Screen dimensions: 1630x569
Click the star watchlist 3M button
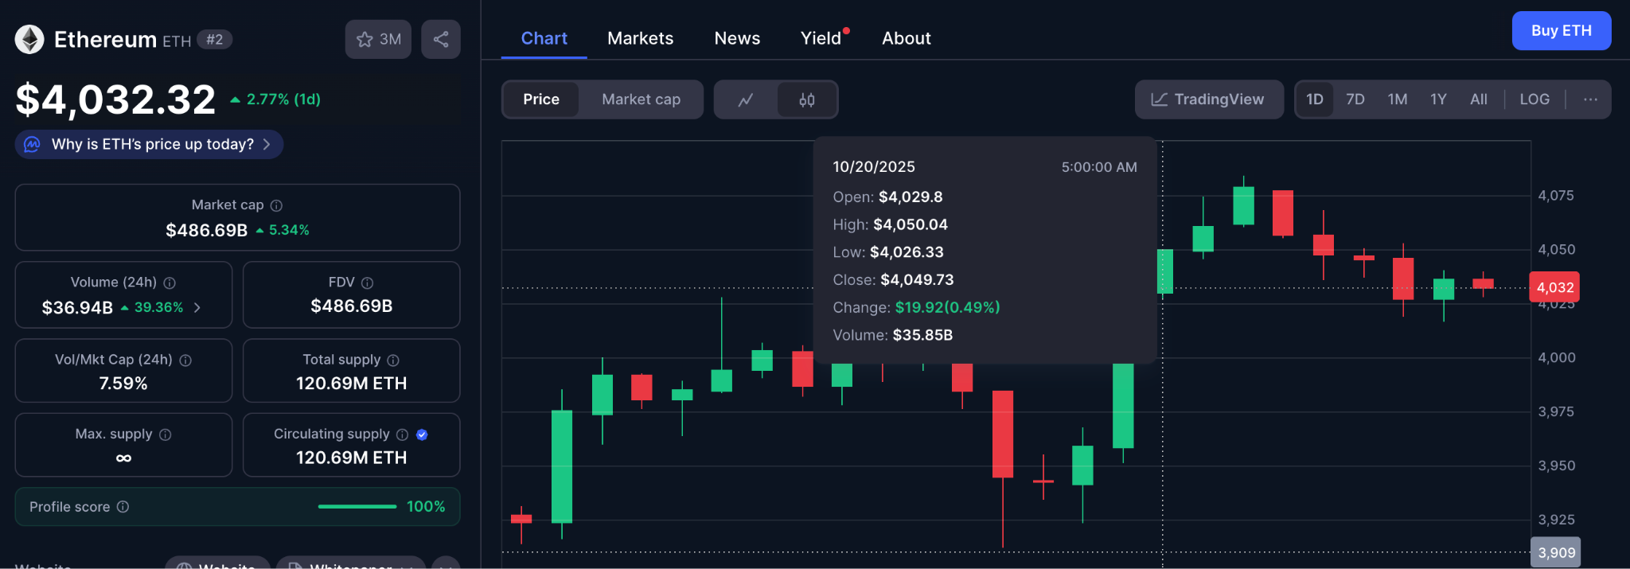point(378,39)
